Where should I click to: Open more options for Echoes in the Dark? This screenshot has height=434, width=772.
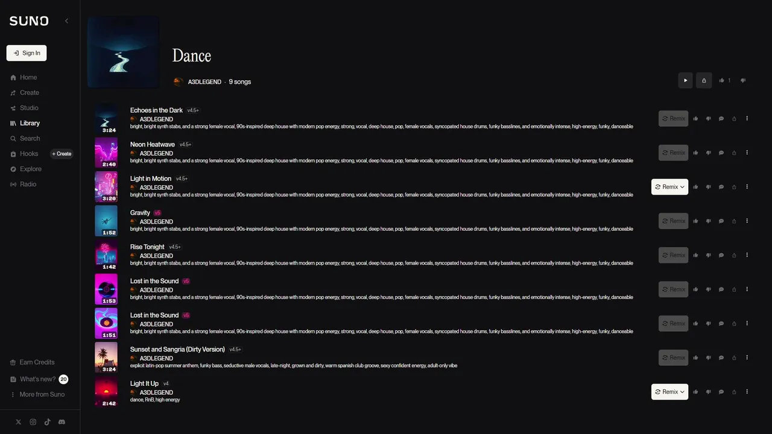pyautogui.click(x=747, y=119)
